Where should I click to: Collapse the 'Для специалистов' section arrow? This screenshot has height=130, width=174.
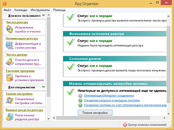click(x=43, y=87)
